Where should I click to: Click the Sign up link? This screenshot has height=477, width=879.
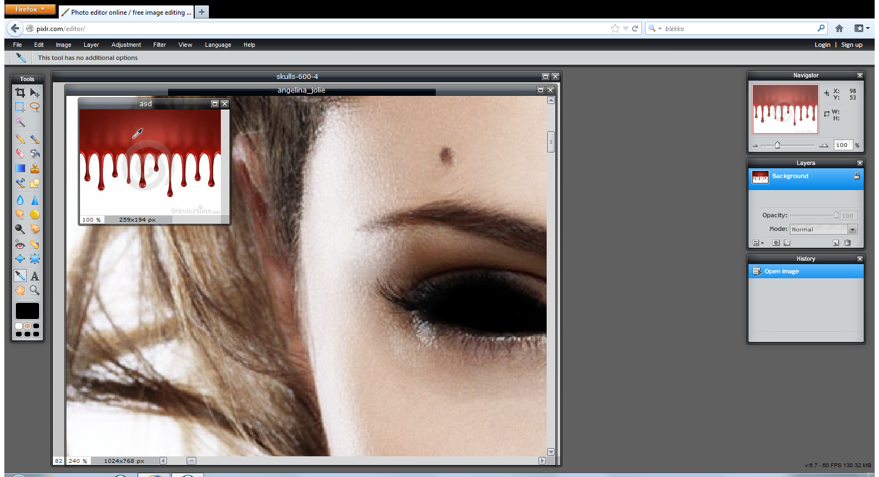852,45
